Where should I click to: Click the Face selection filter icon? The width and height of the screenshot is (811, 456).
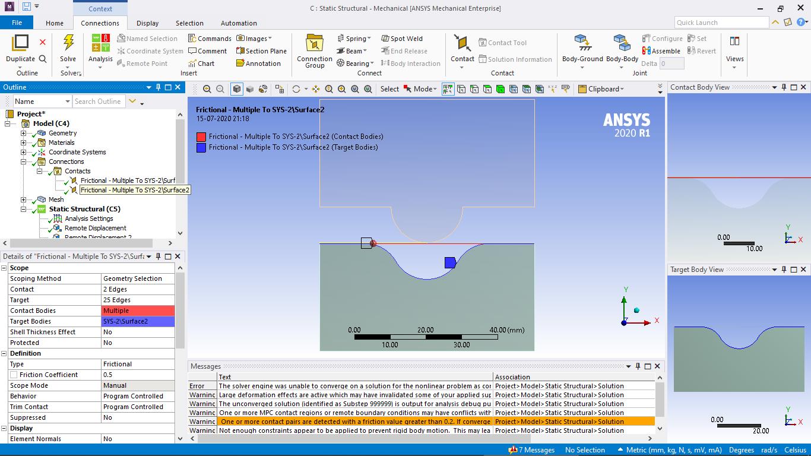pyautogui.click(x=487, y=89)
